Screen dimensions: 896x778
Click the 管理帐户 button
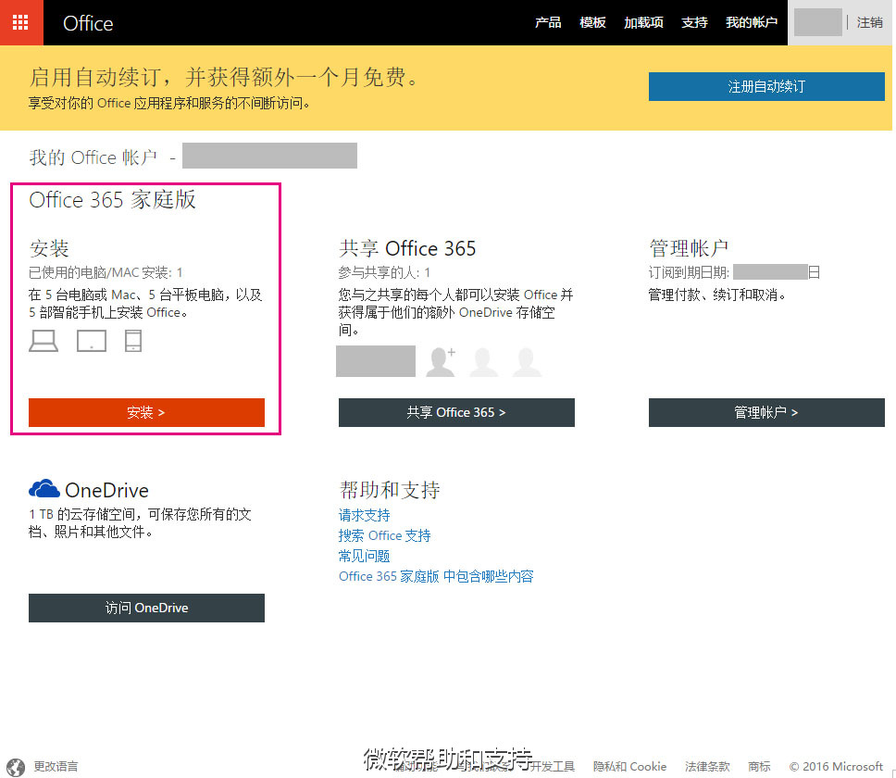pos(766,412)
